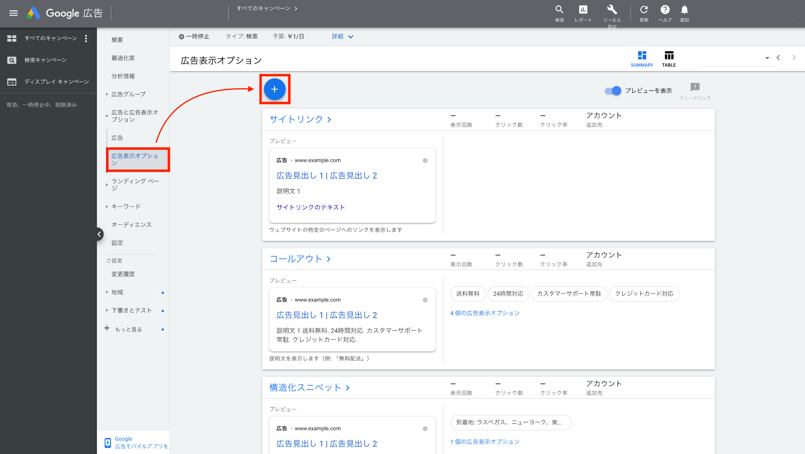The width and height of the screenshot is (805, 454).
Task: Open 構造化スニペット section link
Action: coord(310,388)
